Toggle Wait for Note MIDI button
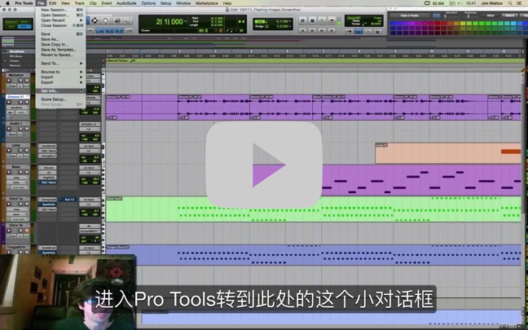528x330 pixels. [x=350, y=31]
